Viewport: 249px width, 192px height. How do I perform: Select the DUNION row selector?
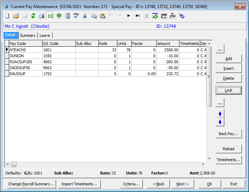click(7, 56)
